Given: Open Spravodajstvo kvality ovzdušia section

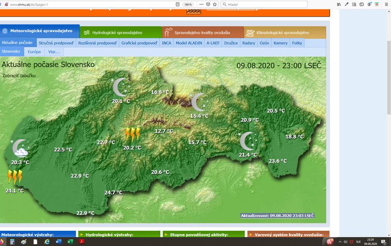Looking at the screenshot, I should coord(203,33).
